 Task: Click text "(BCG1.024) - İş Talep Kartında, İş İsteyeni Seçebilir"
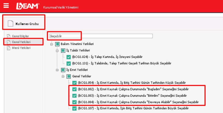pos(107,57)
